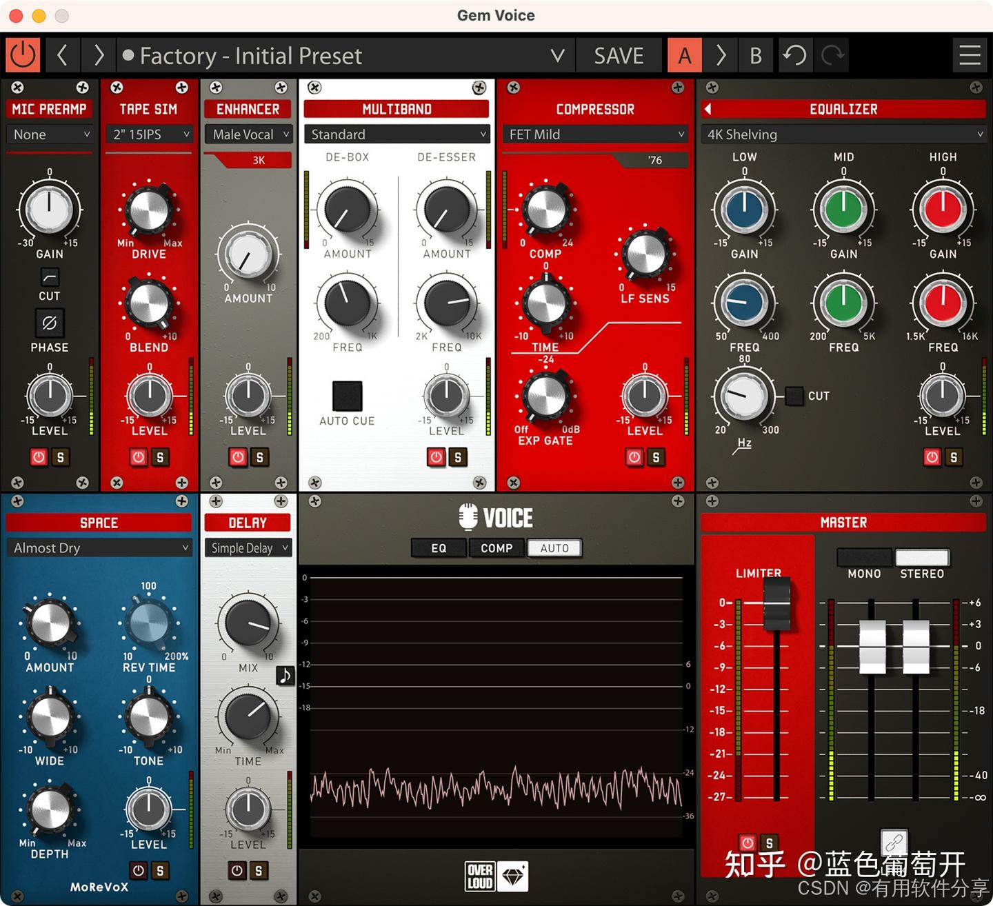Click the Compressor LF Sens knob

(645, 254)
